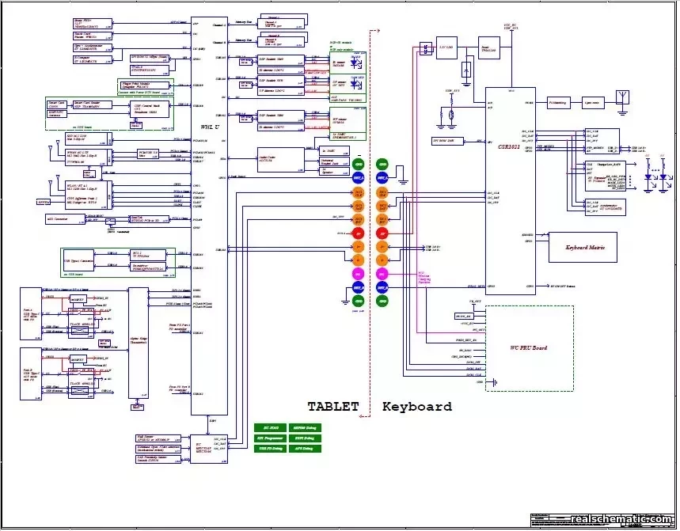Click the tablet-side I2C1 DAT orange pad
Image resolution: width=680 pixels, height=531 pixels.
click(359, 207)
